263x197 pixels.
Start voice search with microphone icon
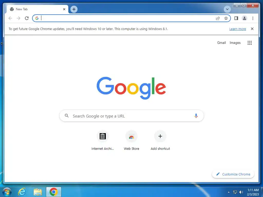click(196, 116)
